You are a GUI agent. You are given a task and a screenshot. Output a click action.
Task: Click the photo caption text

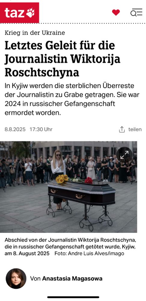pos(70,247)
